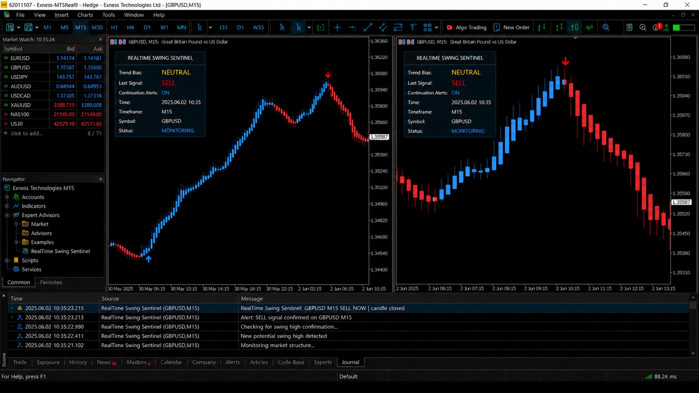Click the terminal document icon in toolbar
Screen dimensions: 699x393
click(629, 28)
